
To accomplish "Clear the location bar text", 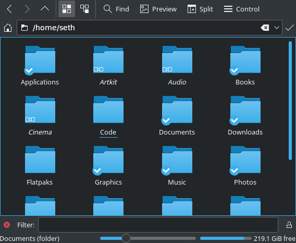I will point(265,28).
